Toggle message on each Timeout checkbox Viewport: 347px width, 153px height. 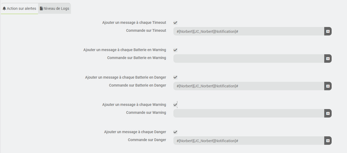(175, 23)
